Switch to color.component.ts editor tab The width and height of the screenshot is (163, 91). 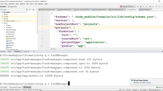(x=100, y=10)
